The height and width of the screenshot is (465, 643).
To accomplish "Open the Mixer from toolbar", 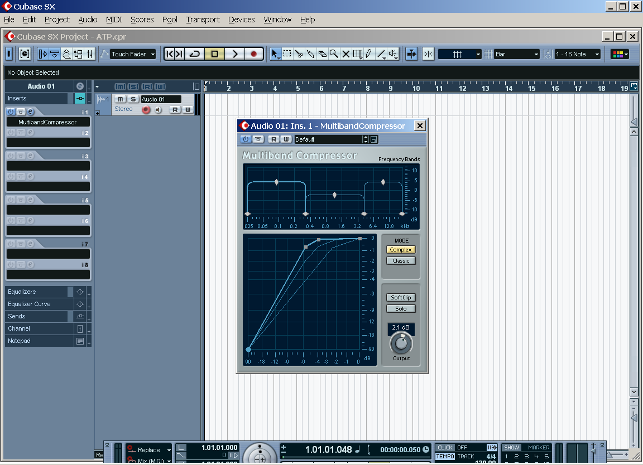I will [90, 54].
